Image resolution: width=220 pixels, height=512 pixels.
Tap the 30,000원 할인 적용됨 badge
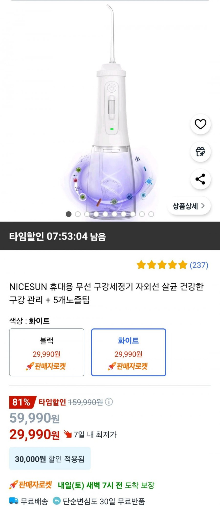(50, 459)
